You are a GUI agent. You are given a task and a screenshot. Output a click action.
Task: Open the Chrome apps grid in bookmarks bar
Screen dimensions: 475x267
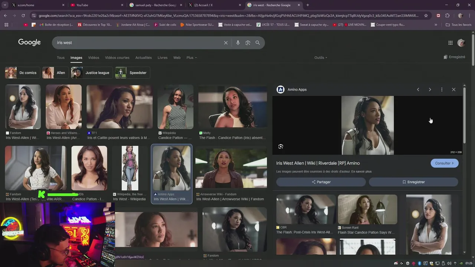point(6,24)
